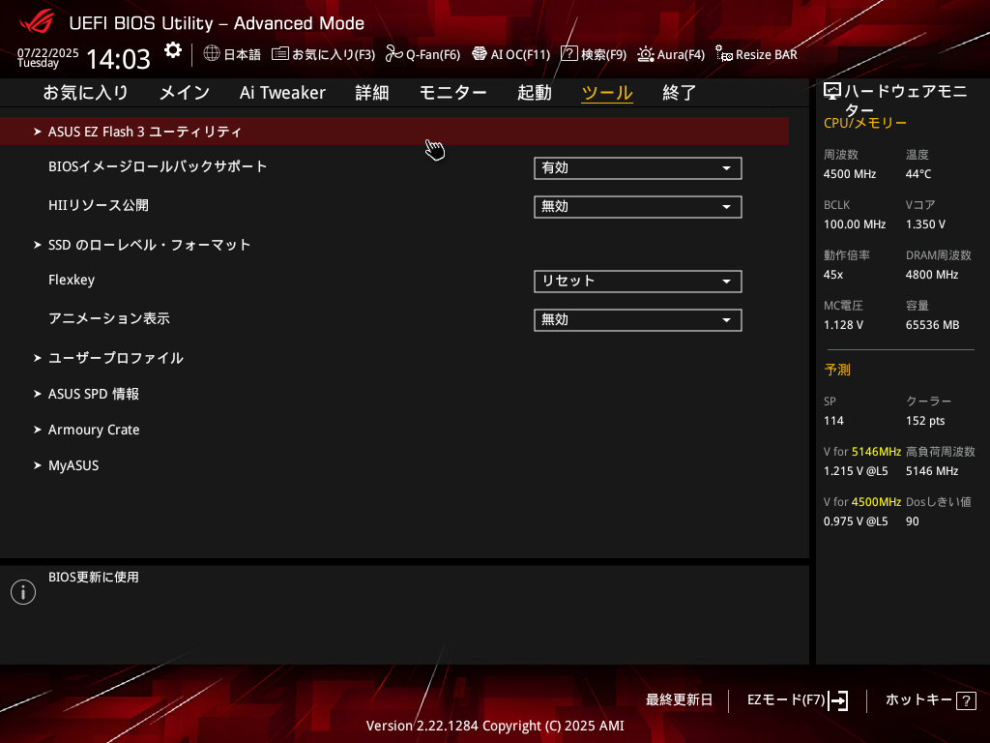
Task: Click BIOS更新に使用 help text
Action: click(94, 577)
